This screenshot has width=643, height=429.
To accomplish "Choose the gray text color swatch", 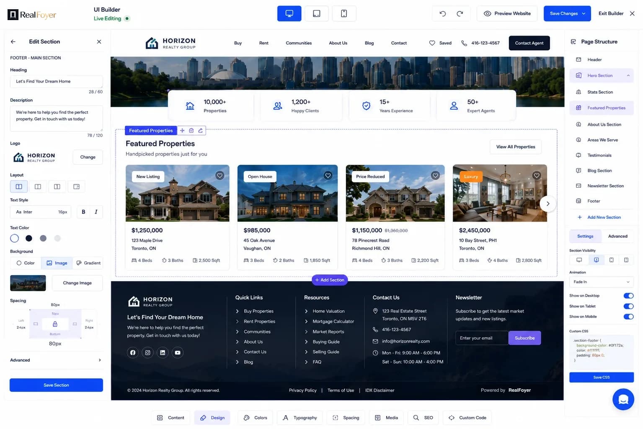I will tap(43, 238).
